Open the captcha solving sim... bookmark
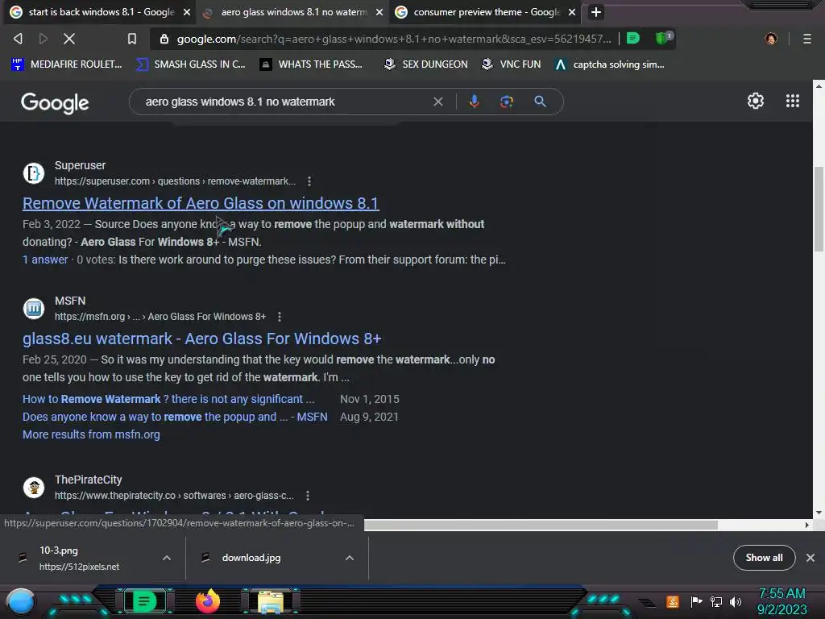Screen dimensions: 825x619 point(610,64)
